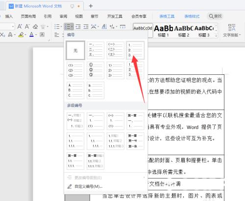Viewport: 245px width, 201px height.
Task: Open a new document tab with plus
Action: 91,6
